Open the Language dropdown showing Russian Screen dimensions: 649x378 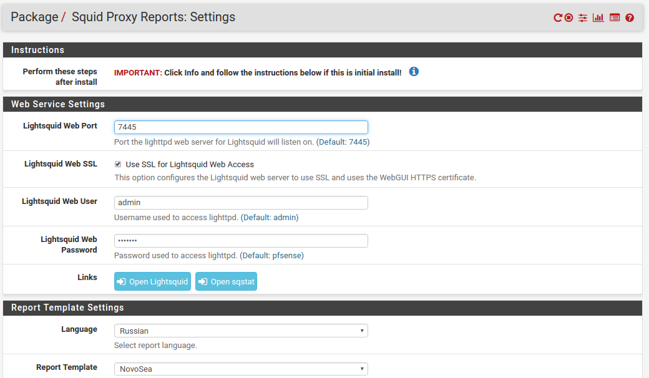[241, 331]
